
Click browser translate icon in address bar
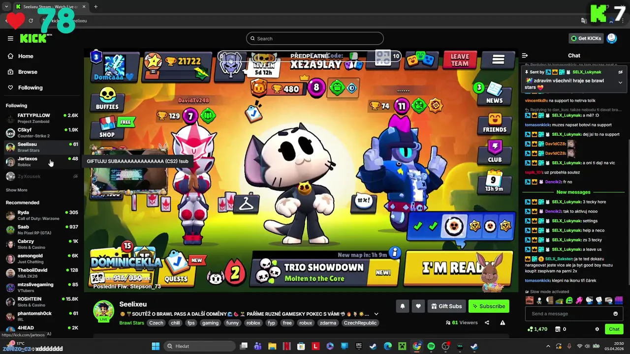(584, 21)
